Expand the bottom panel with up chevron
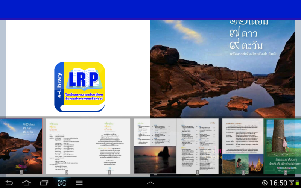The image size is (301, 188). click(150, 183)
